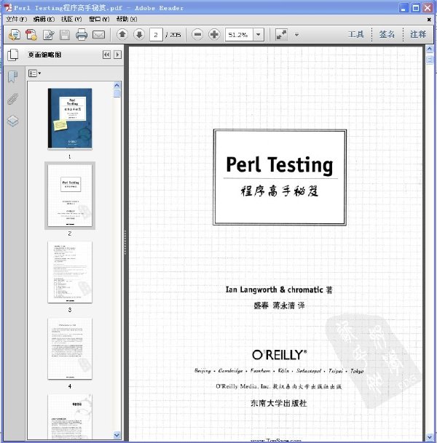
Task: Click document scroll-up arrow
Action: tap(430, 49)
